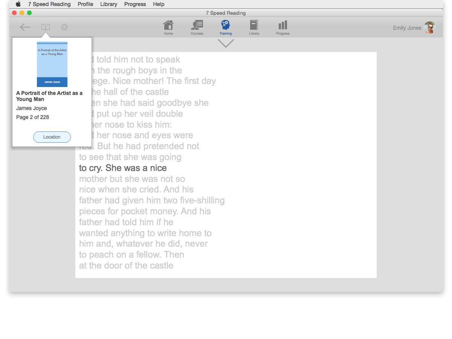Click the book cover thumbnail
The height and width of the screenshot is (339, 452).
[x=52, y=64]
